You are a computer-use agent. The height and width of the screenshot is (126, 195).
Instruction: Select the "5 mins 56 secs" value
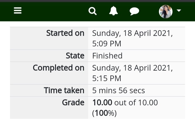[119, 90]
